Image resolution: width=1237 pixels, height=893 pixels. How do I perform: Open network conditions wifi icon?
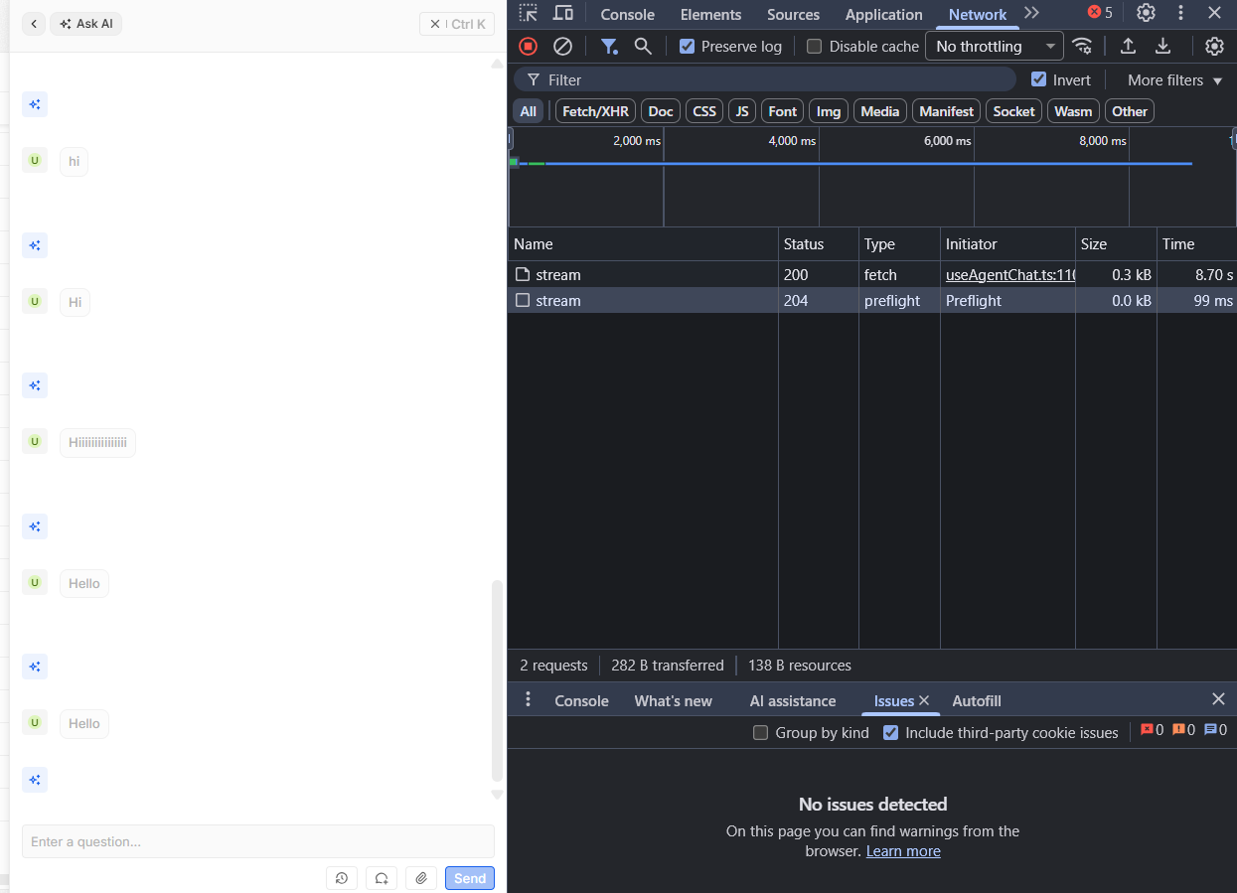pos(1082,46)
